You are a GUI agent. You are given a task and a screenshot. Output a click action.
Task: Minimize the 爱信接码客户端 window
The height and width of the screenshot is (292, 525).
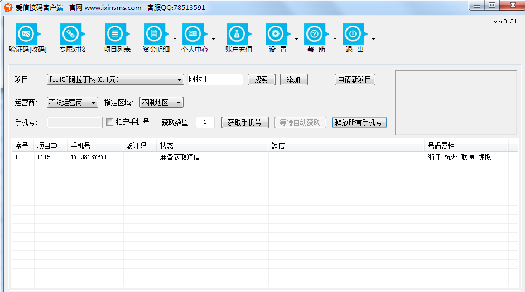click(x=477, y=6)
